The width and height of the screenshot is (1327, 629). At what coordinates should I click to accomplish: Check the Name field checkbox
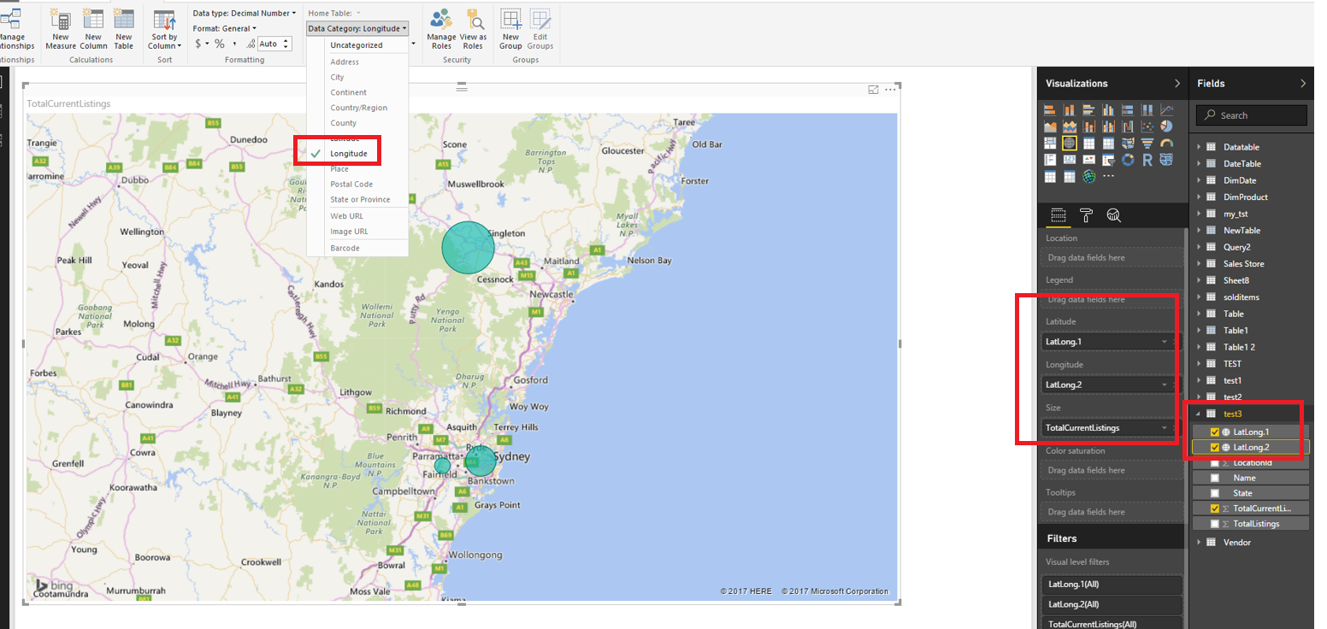1215,478
